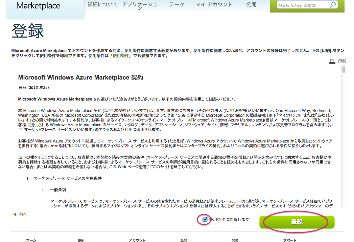
Task: Click the section title マーケットプレース サービスの利用条件
Action: pyautogui.click(x=68, y=178)
